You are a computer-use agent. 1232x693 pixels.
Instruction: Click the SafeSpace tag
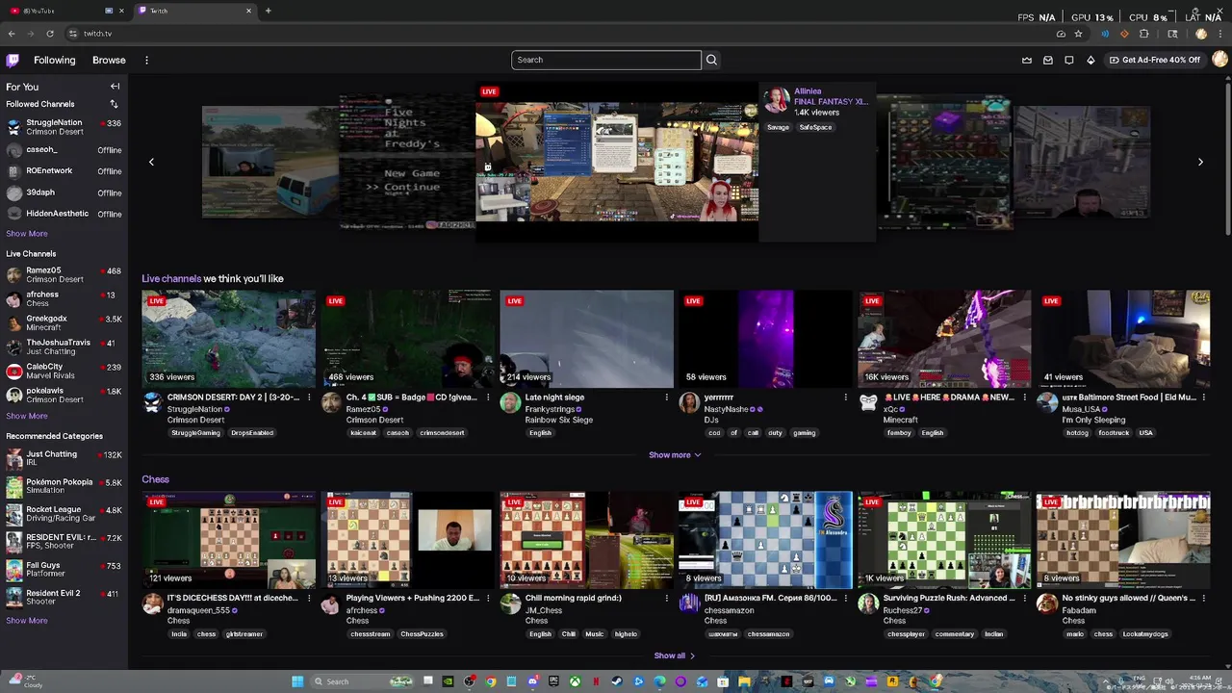[x=815, y=127]
